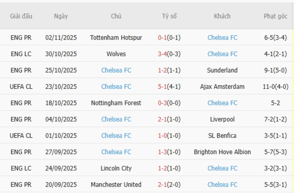Screen dimensions: 294x195
Task: Select the Nottingham Forest home team
Action: tap(116, 103)
